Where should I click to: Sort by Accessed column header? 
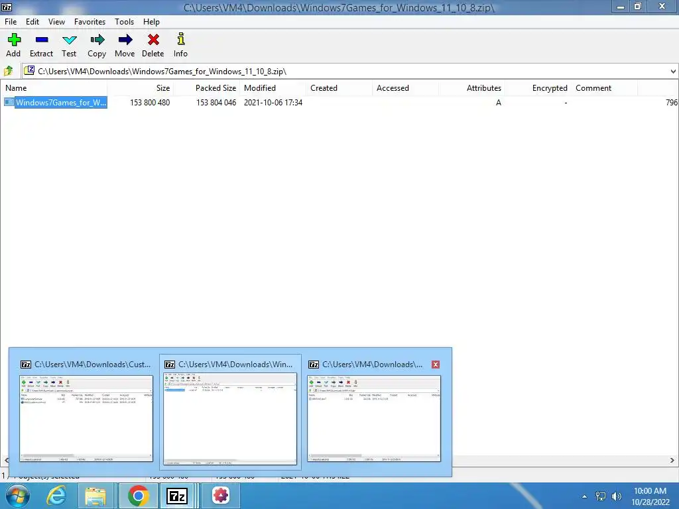coord(405,88)
